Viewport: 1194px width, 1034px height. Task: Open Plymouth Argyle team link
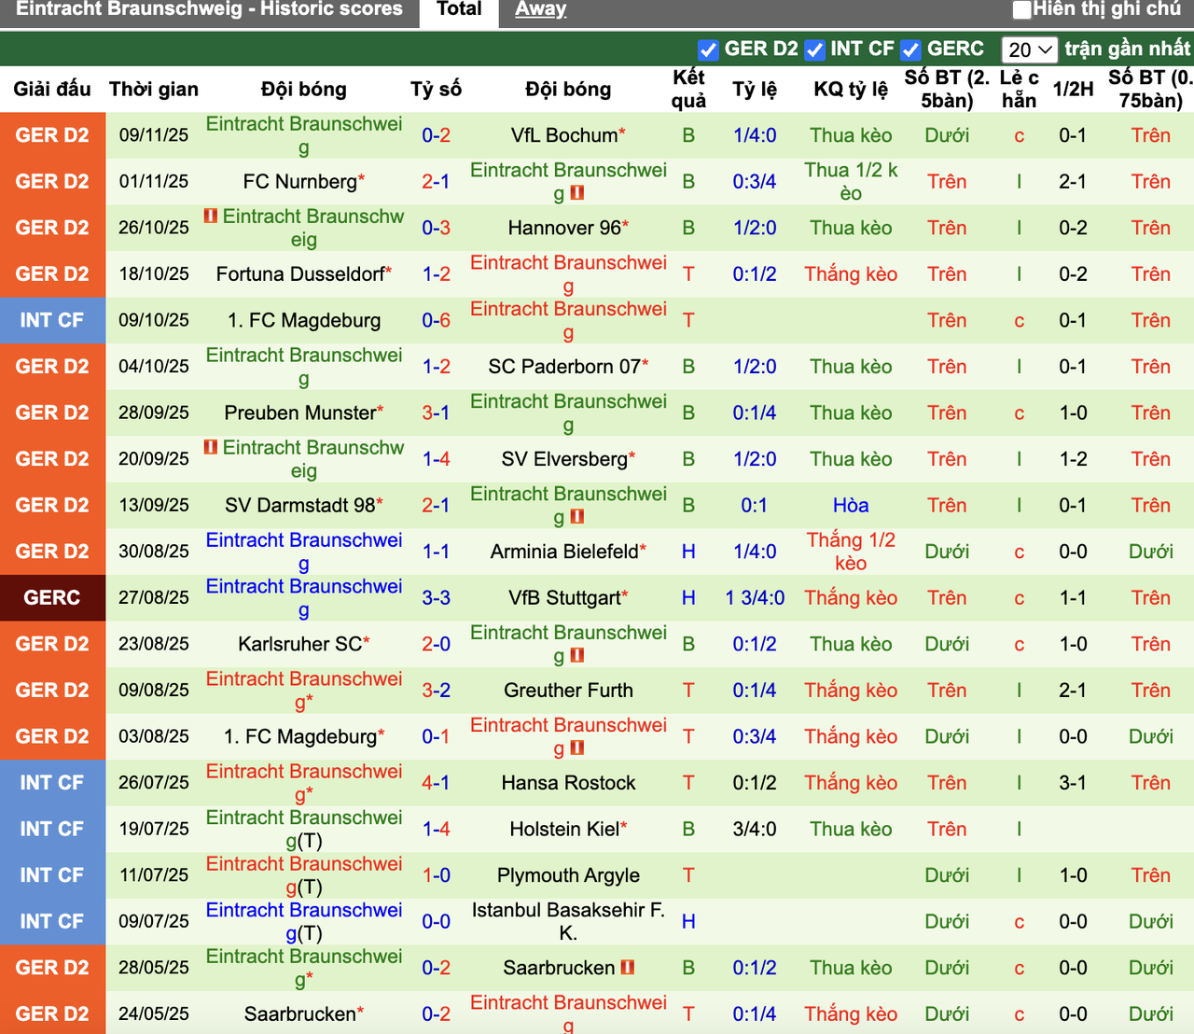pyautogui.click(x=568, y=875)
